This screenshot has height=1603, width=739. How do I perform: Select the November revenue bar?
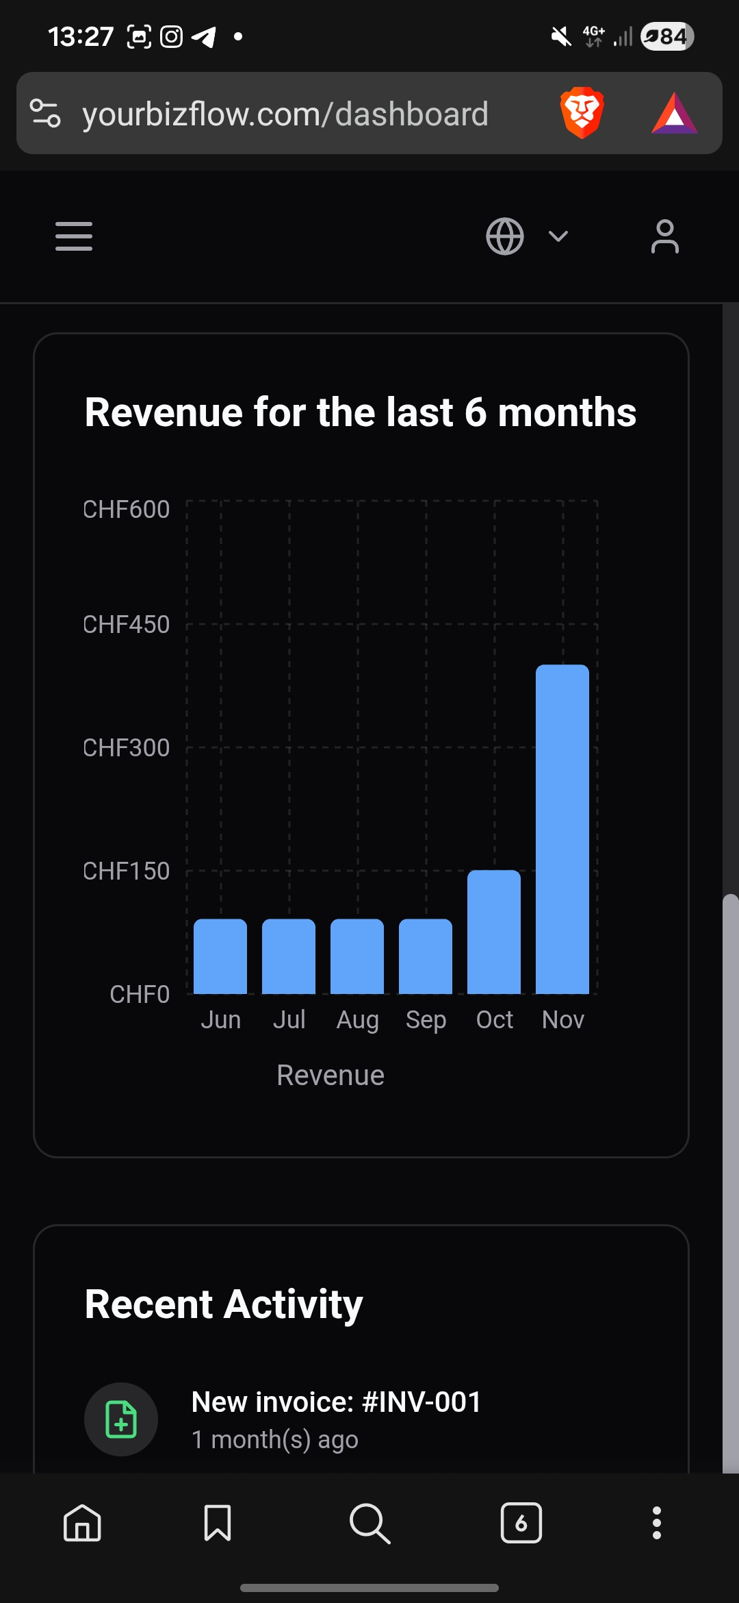[562, 829]
